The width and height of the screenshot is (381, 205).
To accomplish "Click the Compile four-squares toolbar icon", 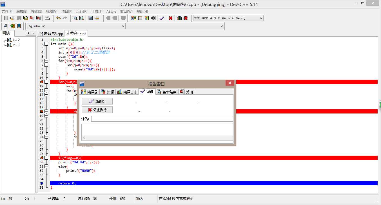I will (134, 18).
